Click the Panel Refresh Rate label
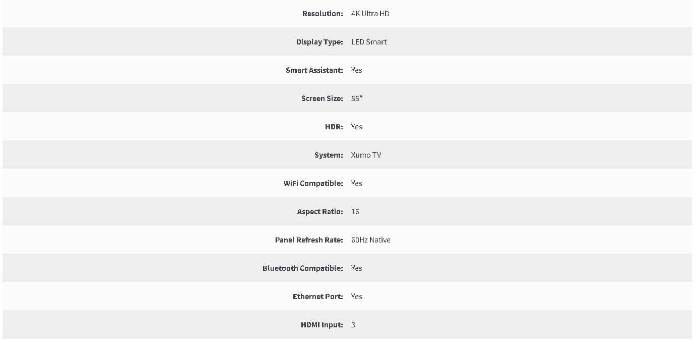This screenshot has width=697, height=340. click(x=309, y=240)
